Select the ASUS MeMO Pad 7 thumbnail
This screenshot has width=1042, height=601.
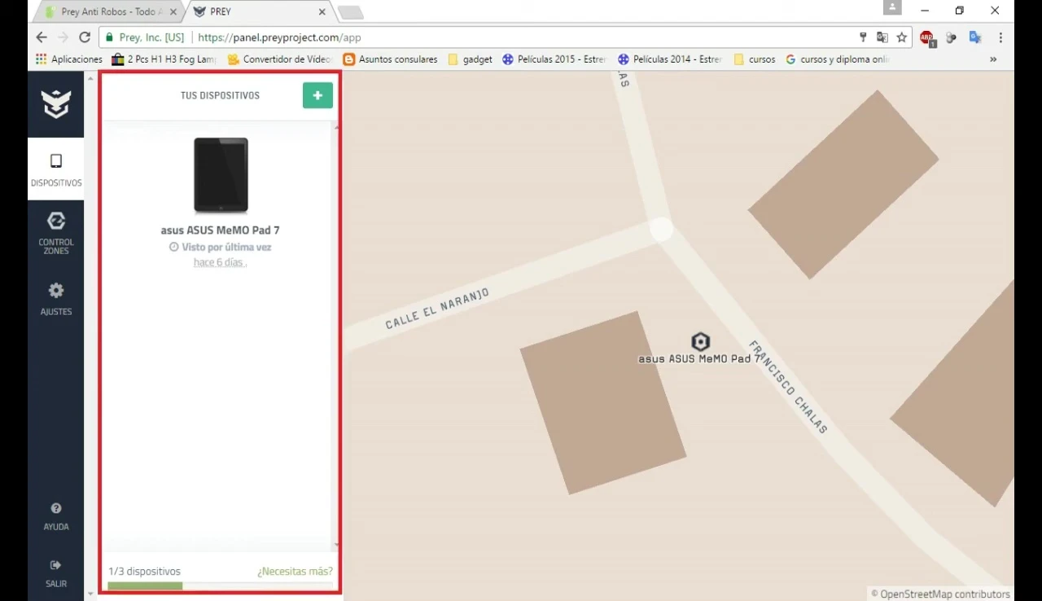coord(221,175)
